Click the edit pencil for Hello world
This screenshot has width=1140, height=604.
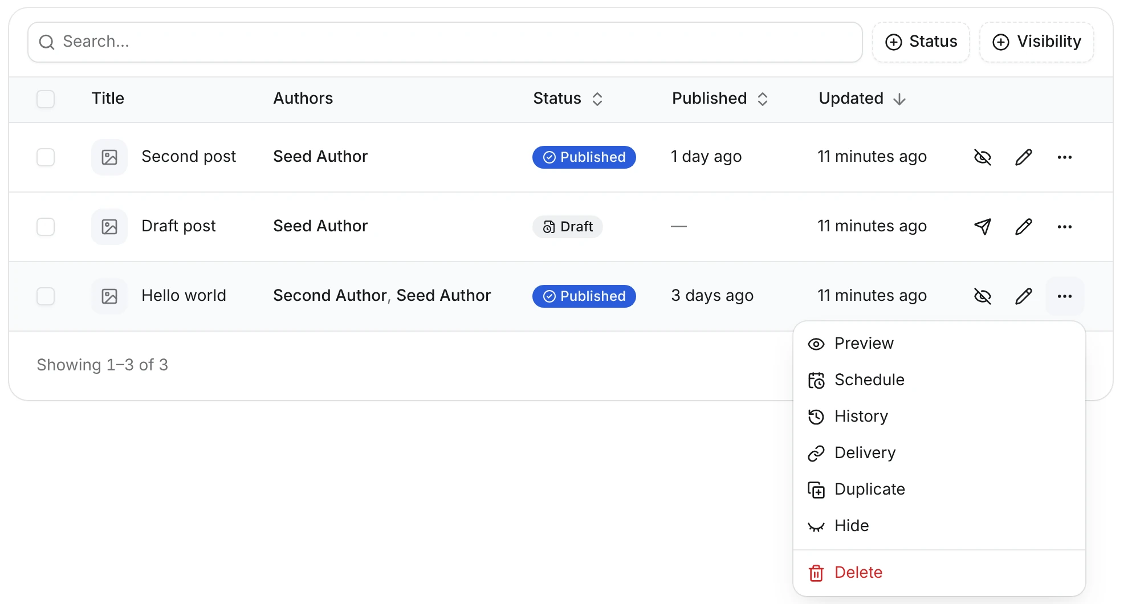coord(1024,296)
